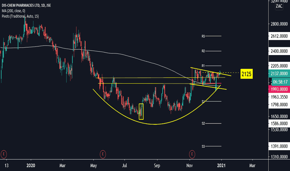Screen dimensions: 290x171
Task: Click the 1963.3550 price axis label
Action: pos(279,97)
